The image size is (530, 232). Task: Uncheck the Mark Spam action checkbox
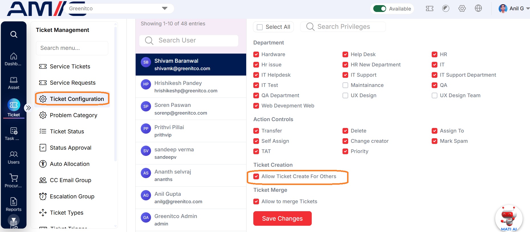435,141
